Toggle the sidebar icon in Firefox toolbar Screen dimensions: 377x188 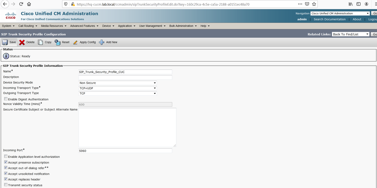pyautogui.click(x=359, y=4)
